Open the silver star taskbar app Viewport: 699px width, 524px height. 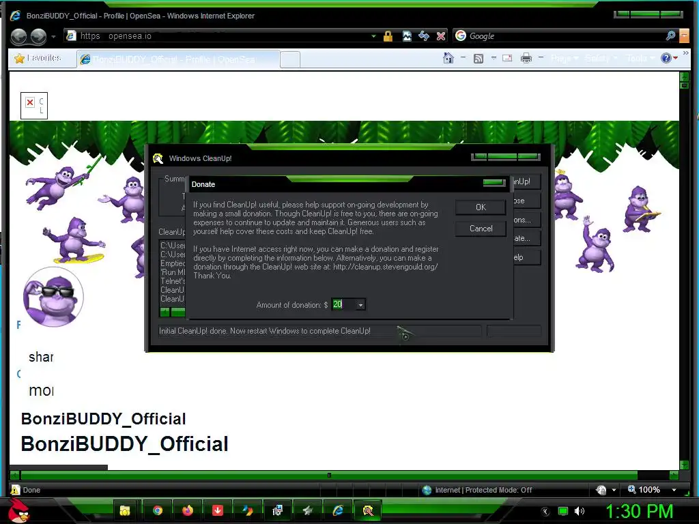click(x=308, y=510)
